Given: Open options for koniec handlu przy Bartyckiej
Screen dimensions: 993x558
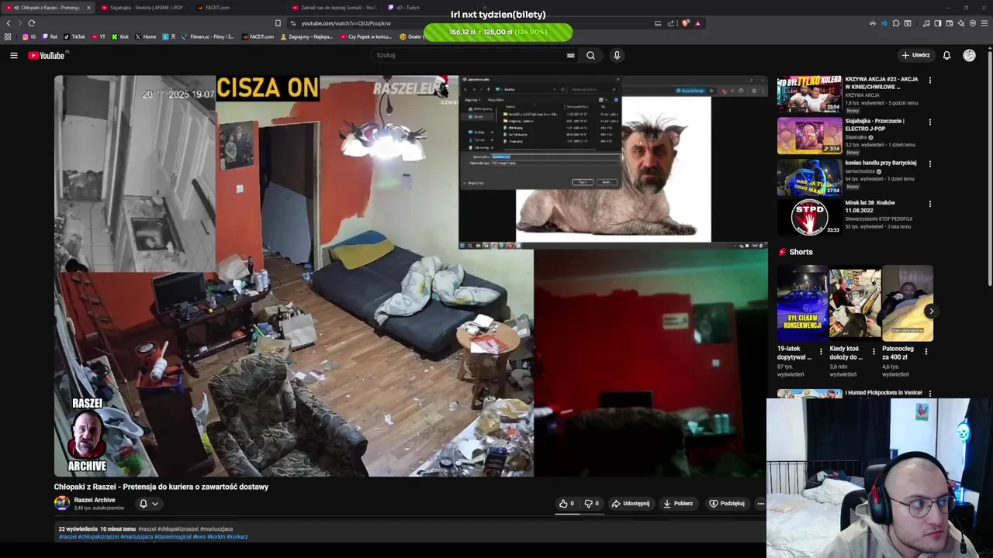Looking at the screenshot, I should [929, 164].
